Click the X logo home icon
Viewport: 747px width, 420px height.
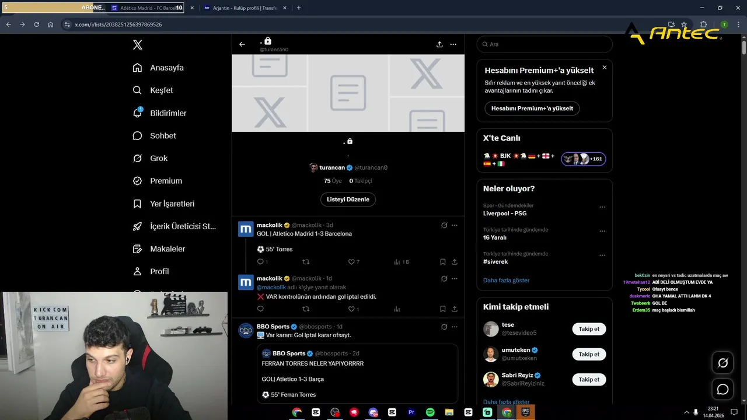pyautogui.click(x=137, y=45)
